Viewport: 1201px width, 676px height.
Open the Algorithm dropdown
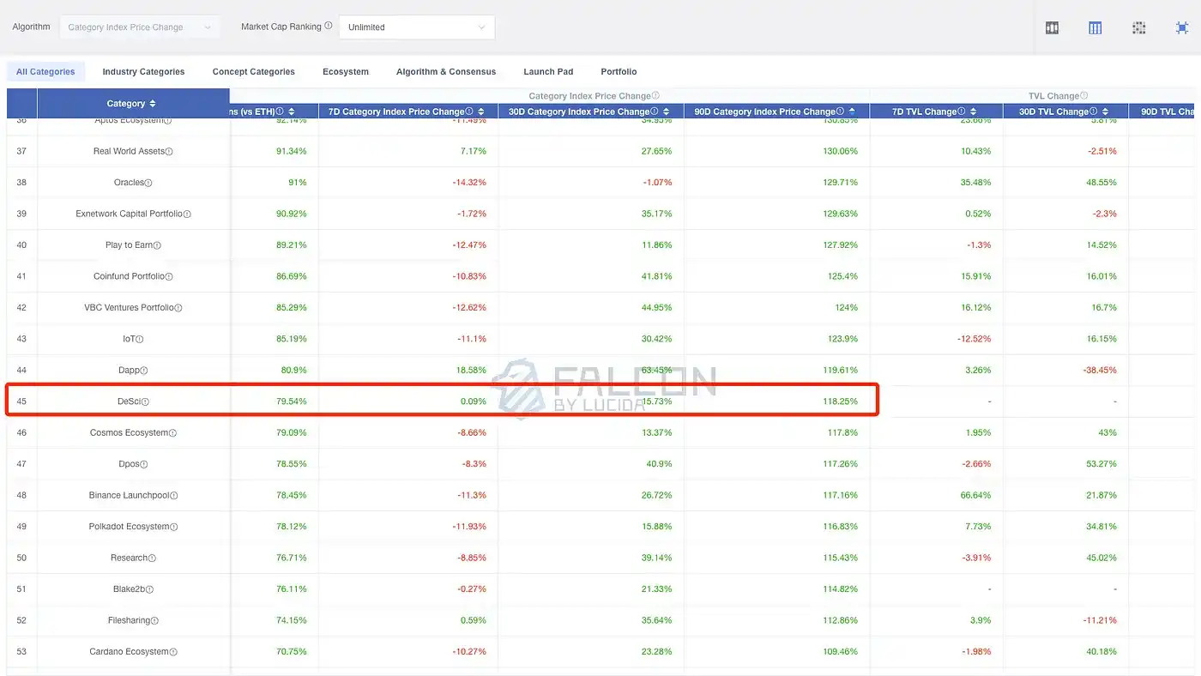pos(139,27)
